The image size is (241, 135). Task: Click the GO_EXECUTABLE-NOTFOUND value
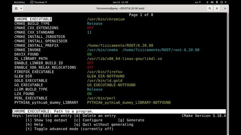pos(111,85)
